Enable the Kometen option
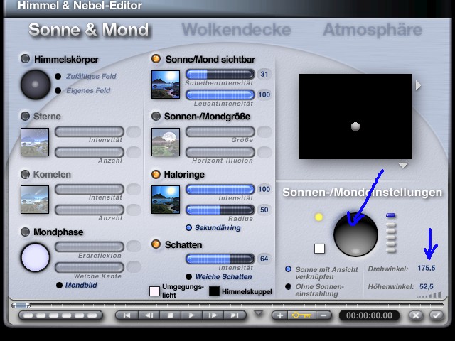The image size is (455, 341). (26, 174)
